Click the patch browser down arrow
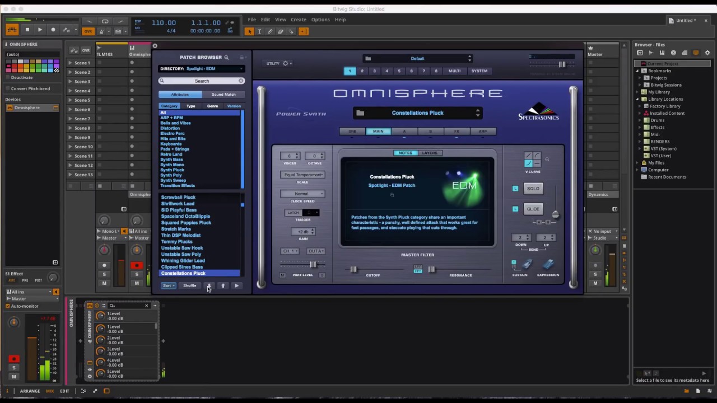 pos(209,286)
